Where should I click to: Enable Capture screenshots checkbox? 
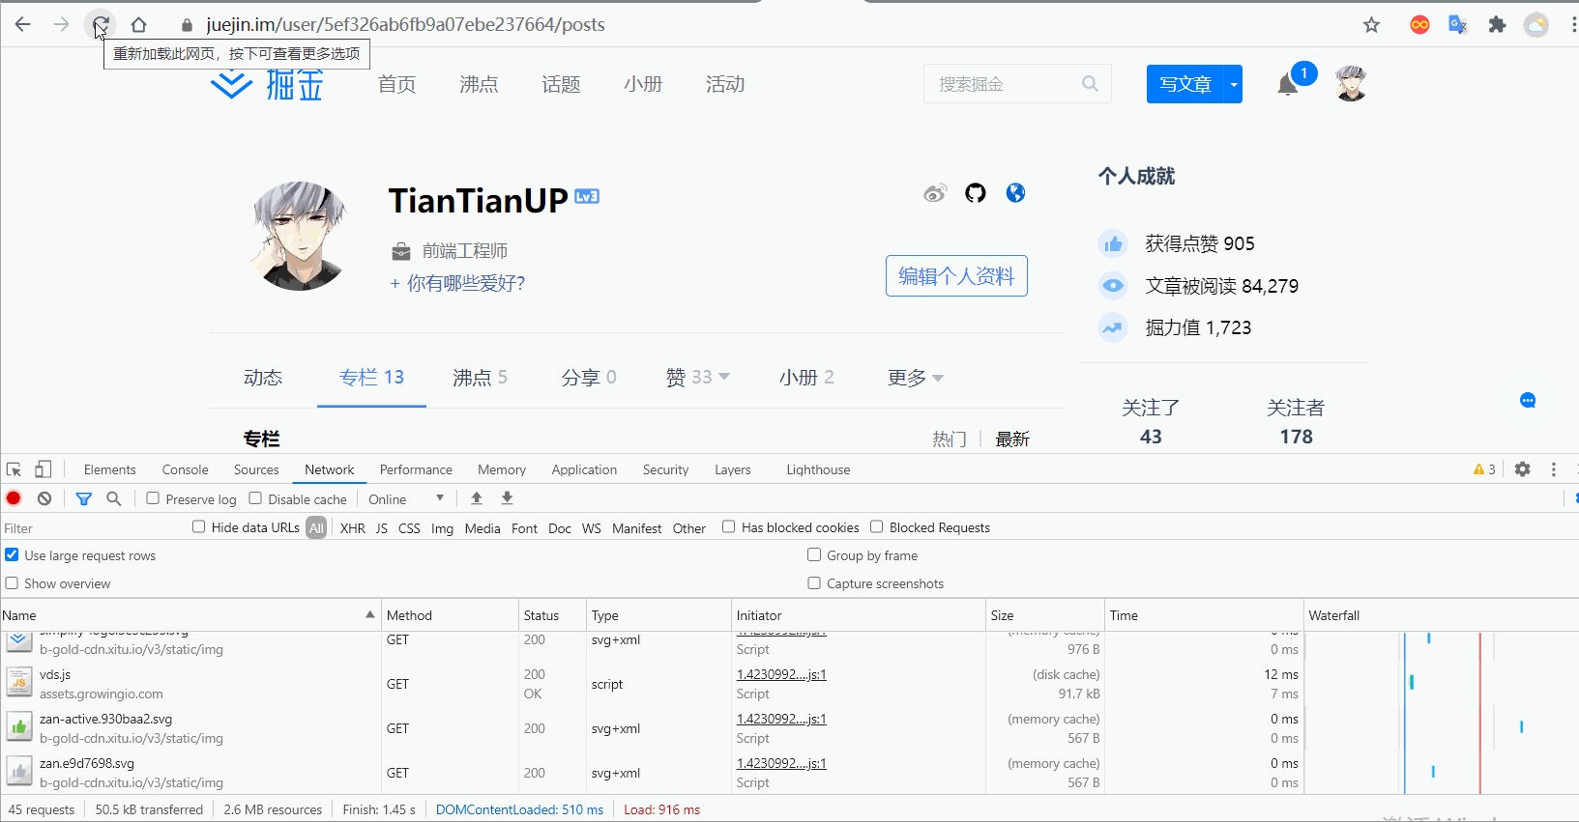click(x=814, y=582)
